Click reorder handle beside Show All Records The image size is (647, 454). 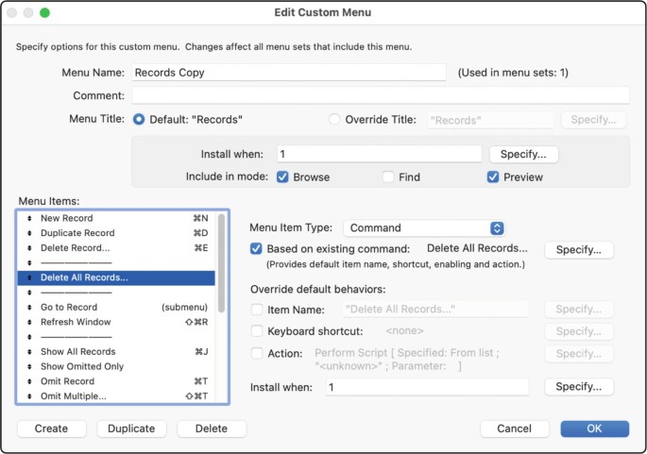pos(28,351)
